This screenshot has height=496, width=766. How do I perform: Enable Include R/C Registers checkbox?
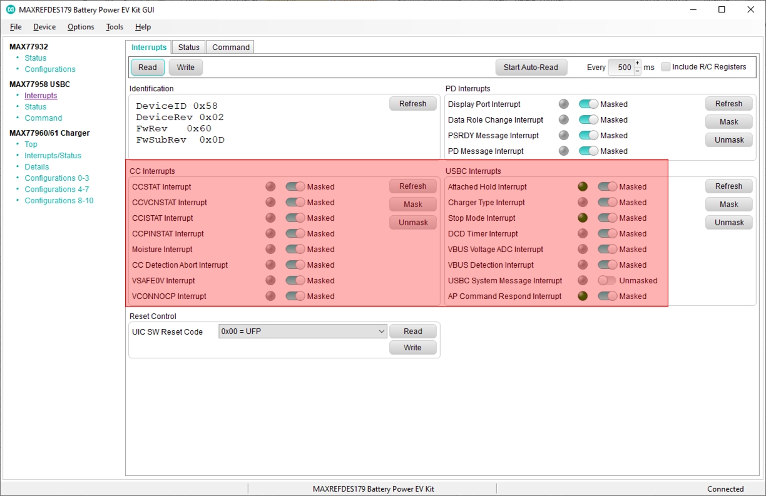tap(666, 67)
